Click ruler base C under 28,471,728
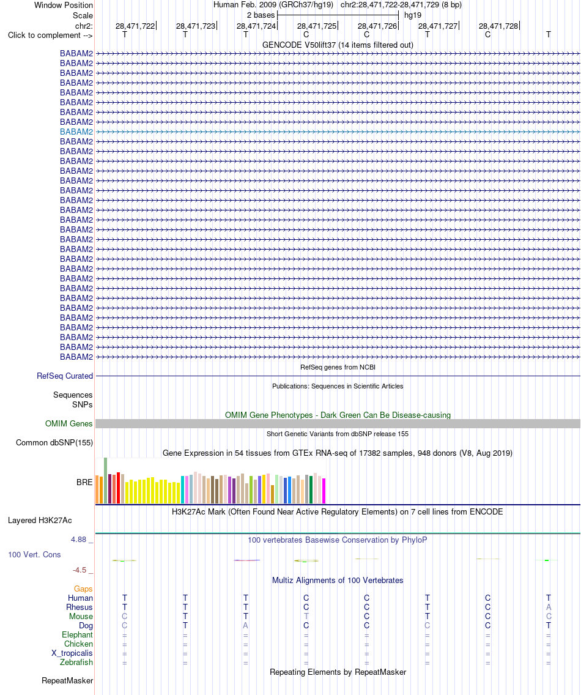This screenshot has height=695, width=581. pos(487,35)
